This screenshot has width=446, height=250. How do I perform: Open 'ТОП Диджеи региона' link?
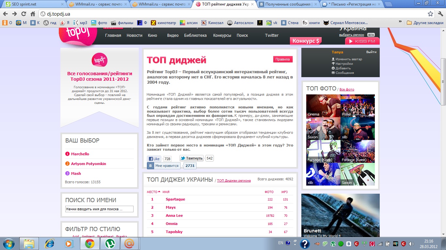(x=234, y=181)
